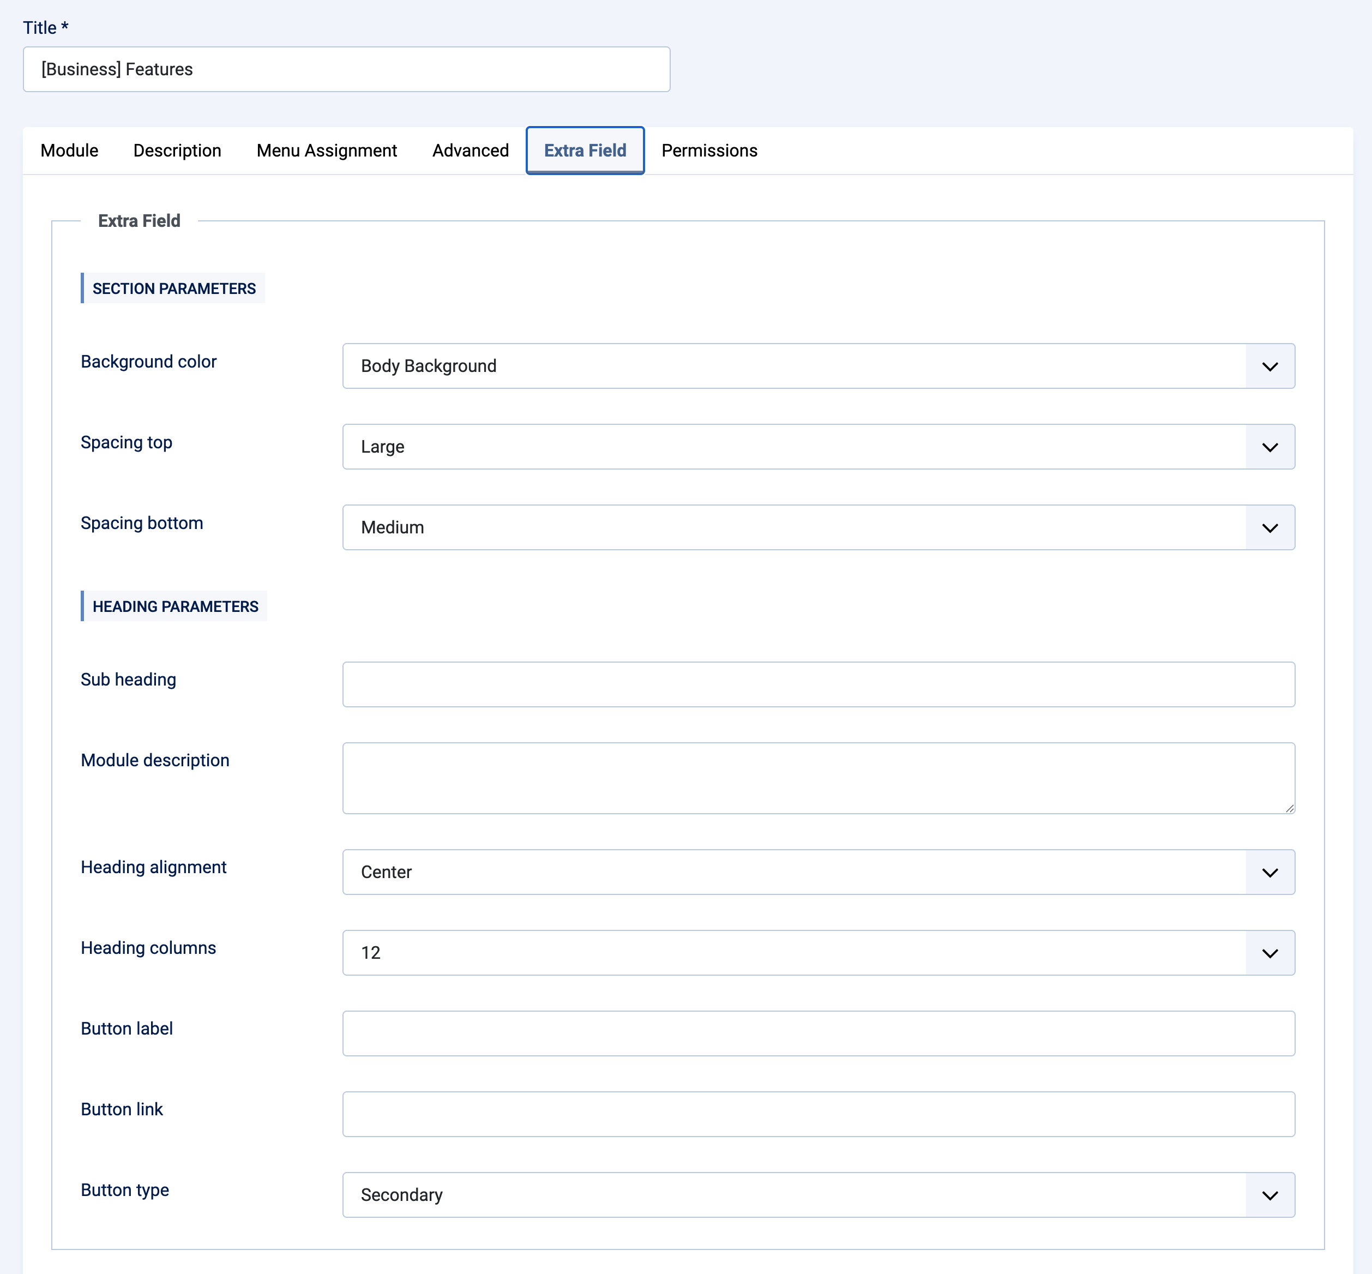
Task: Select the Advanced tab
Action: (470, 151)
